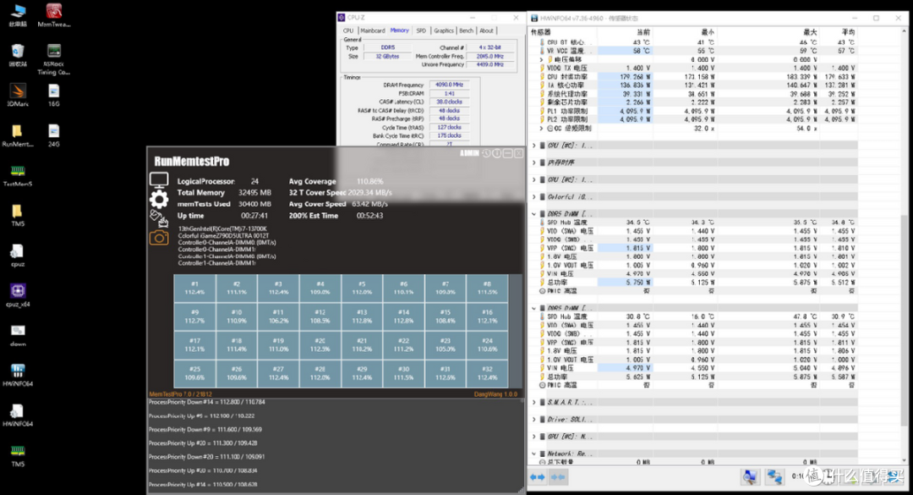Switch to CPU tab in CPU-Z
Image resolution: width=913 pixels, height=495 pixels.
[x=348, y=30]
